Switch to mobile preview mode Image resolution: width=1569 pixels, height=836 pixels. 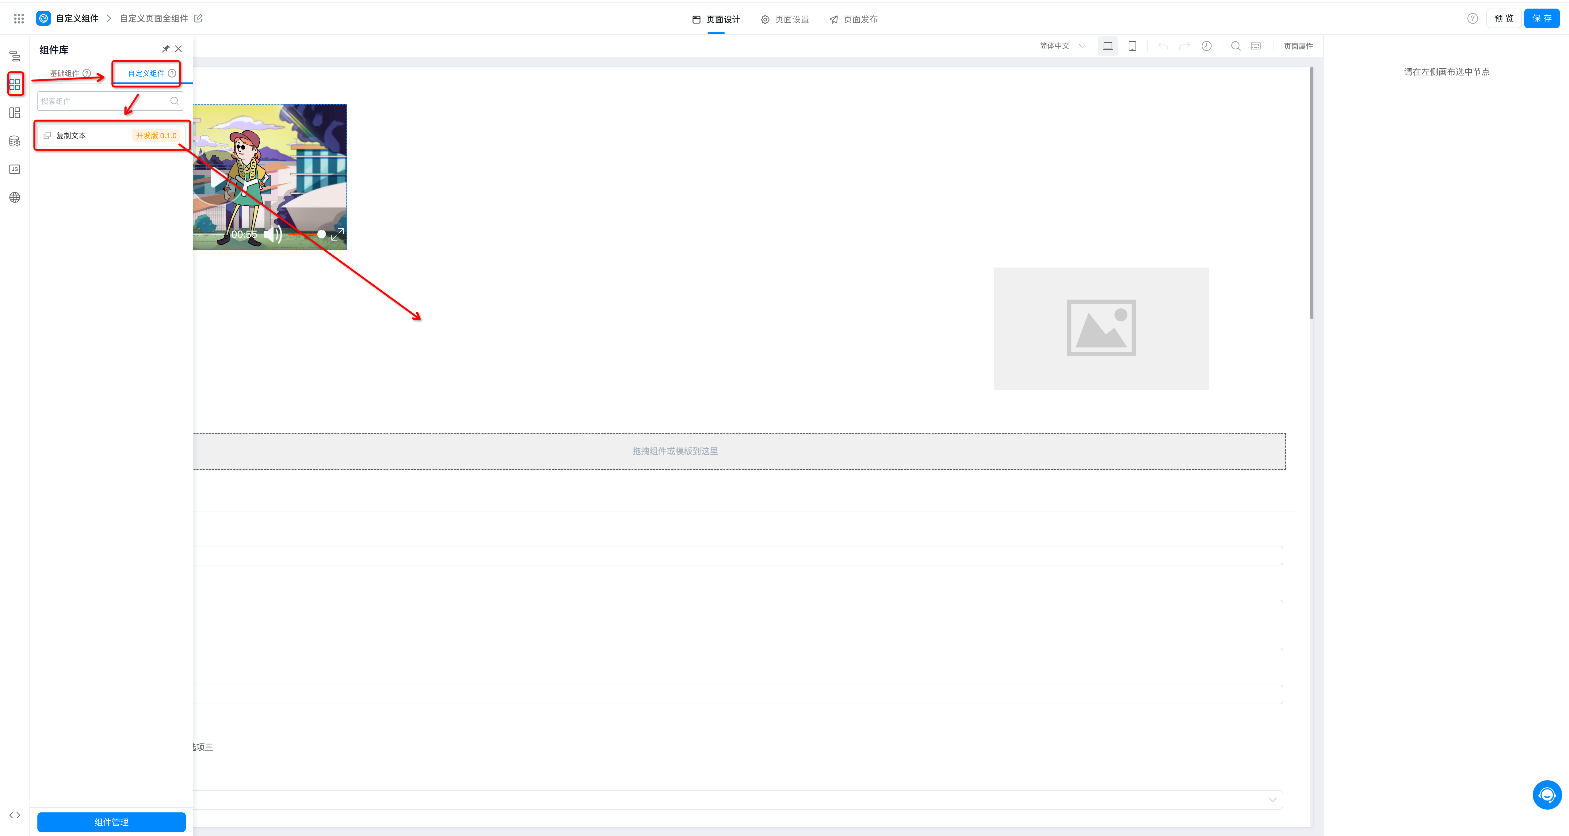click(x=1132, y=46)
